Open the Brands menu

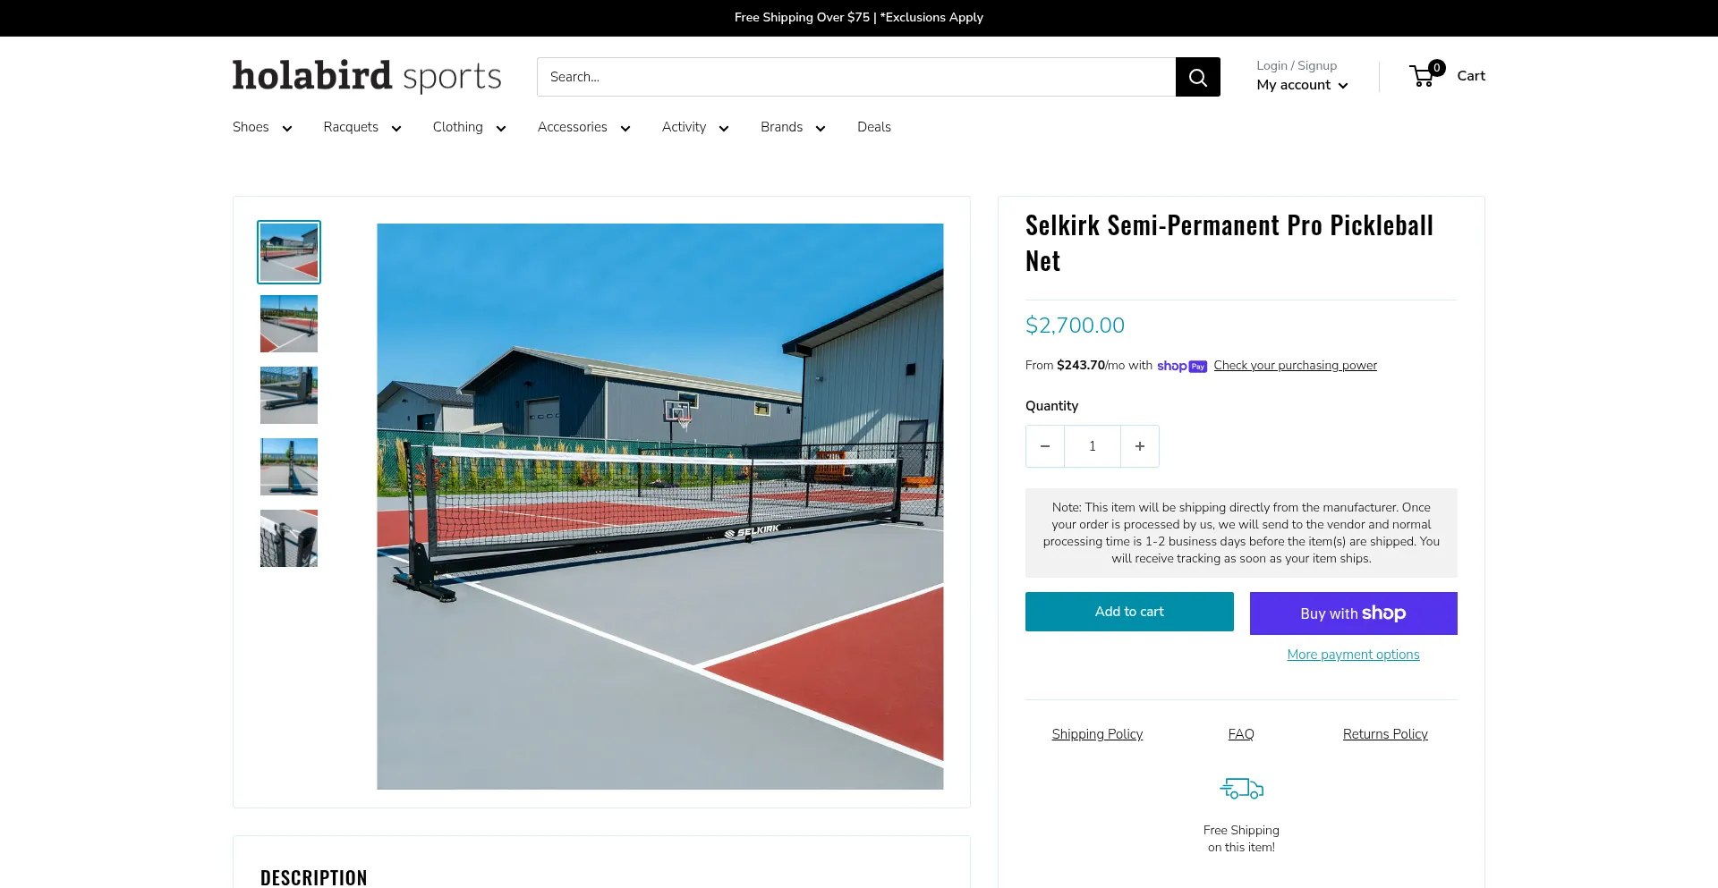pos(793,127)
